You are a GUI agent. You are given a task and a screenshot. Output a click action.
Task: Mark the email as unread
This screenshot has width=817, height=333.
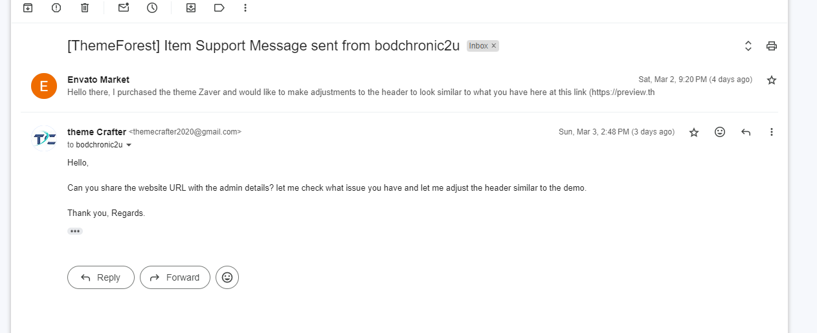[124, 8]
